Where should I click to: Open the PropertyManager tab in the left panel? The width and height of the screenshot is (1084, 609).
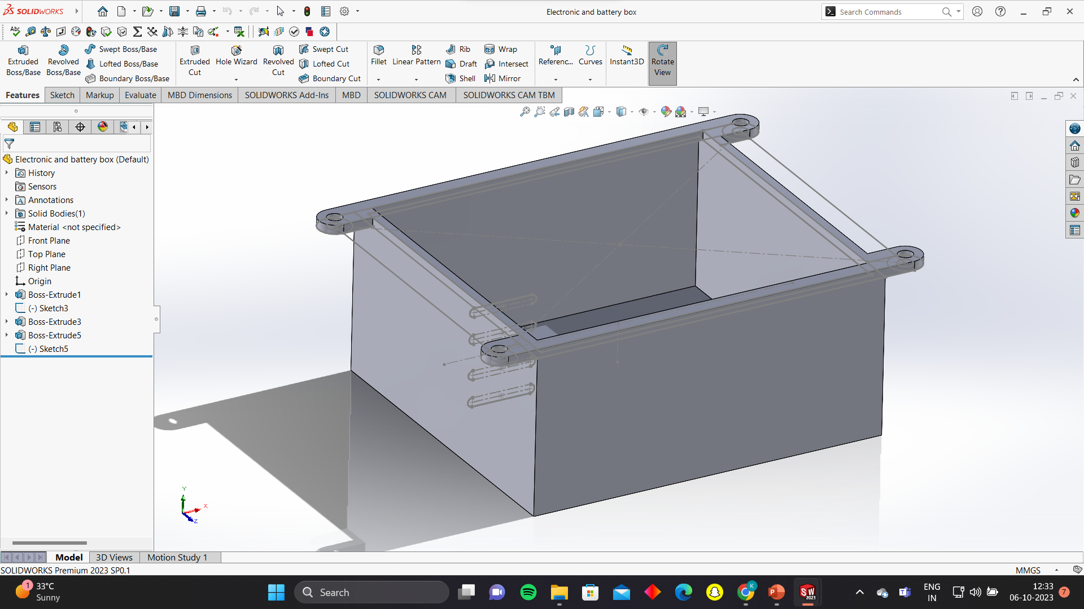(35, 127)
